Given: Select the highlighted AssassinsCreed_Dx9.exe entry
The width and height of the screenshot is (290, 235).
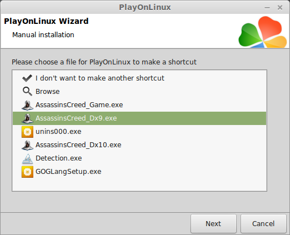Looking at the screenshot, I should [139, 118].
